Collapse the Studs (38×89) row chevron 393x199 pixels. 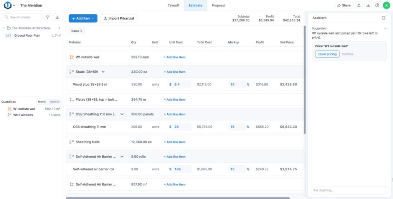tap(103, 72)
